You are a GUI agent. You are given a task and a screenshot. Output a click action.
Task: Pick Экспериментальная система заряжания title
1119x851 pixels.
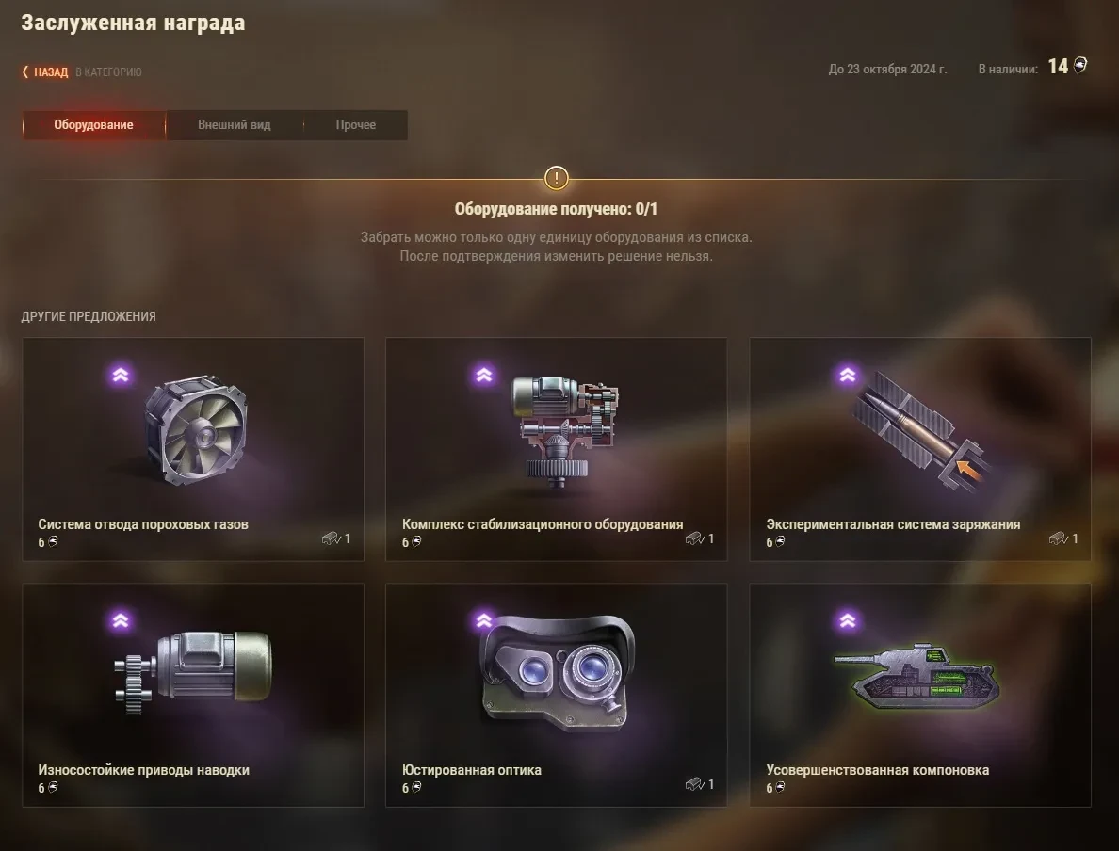pos(893,524)
